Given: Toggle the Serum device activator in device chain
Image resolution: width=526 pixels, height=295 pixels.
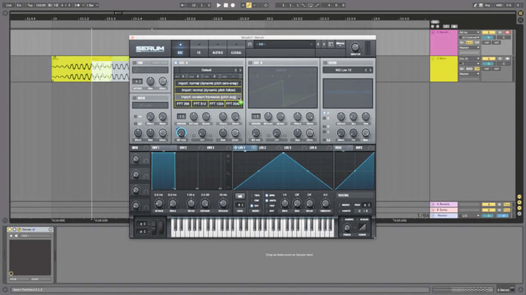Looking at the screenshot, I should coord(10,229).
